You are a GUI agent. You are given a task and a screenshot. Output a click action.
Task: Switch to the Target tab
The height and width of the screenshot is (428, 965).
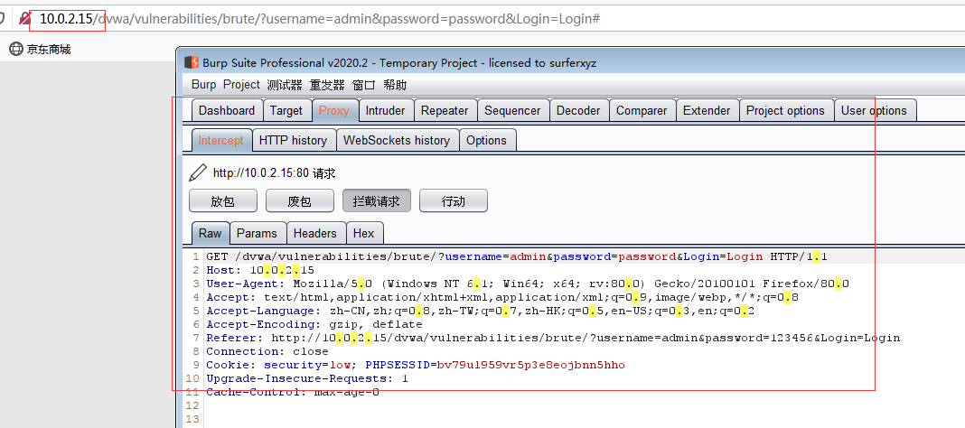[x=286, y=111]
